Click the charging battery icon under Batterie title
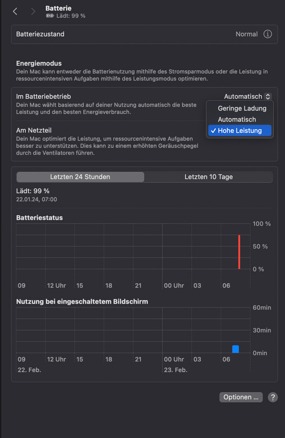 click(x=50, y=16)
